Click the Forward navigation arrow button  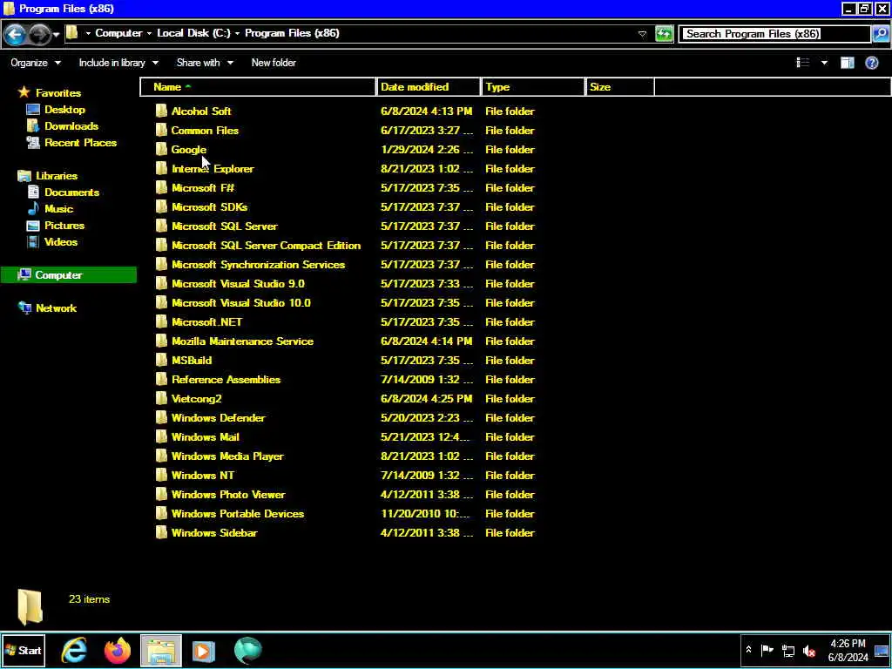click(x=39, y=35)
